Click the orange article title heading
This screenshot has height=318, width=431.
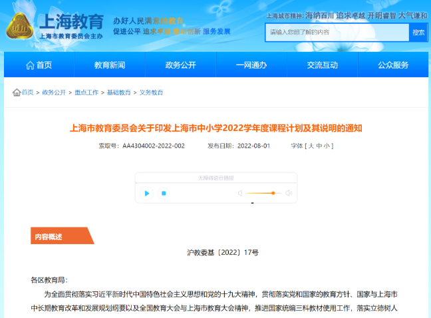point(215,128)
